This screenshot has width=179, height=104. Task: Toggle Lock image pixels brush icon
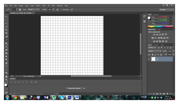pyautogui.click(x=156, y=55)
